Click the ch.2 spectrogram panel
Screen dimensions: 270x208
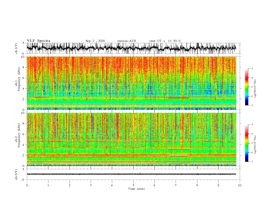[132, 139]
